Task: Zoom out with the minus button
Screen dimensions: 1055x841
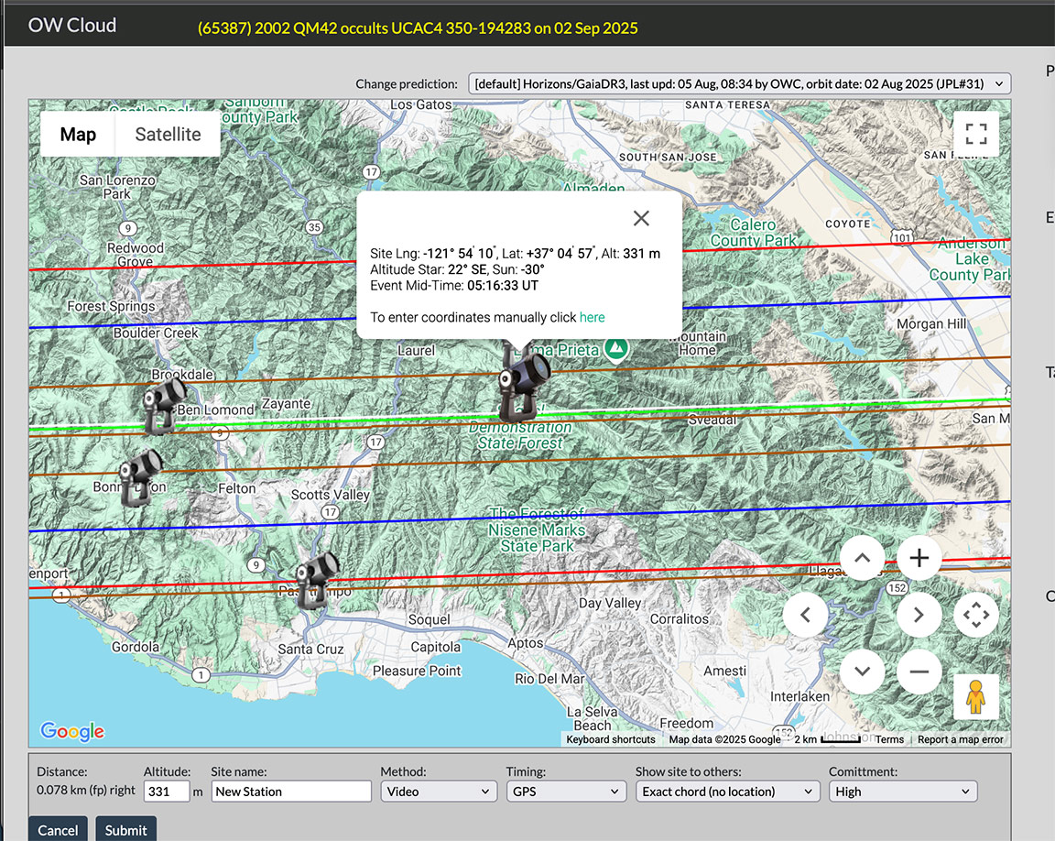Action: click(919, 672)
